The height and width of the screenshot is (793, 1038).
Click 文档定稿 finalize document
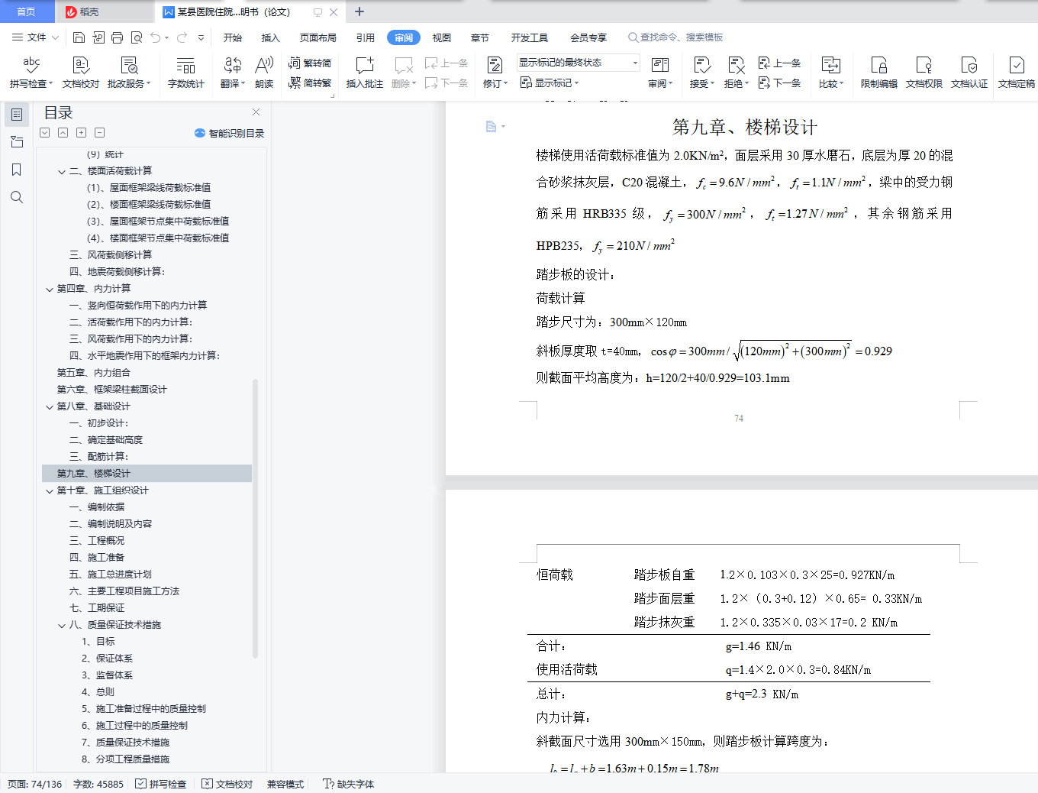[x=1017, y=73]
